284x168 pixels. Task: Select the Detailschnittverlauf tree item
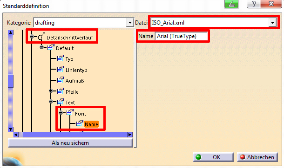click(70, 38)
